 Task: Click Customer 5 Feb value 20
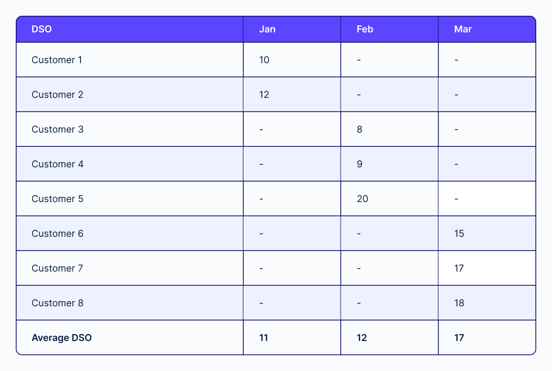coord(362,199)
